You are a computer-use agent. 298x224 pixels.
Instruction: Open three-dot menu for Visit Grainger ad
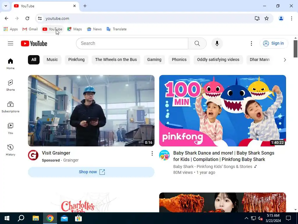point(152,153)
